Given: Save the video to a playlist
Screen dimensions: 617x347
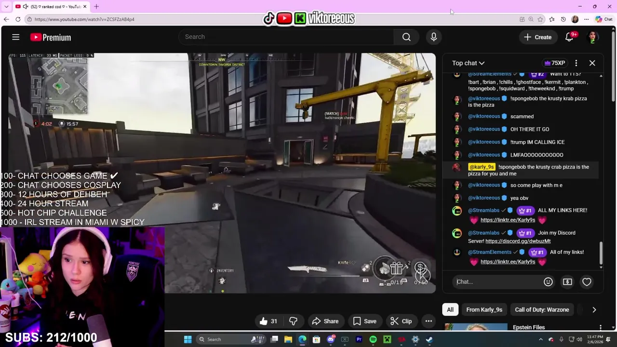Looking at the screenshot, I should [364, 321].
